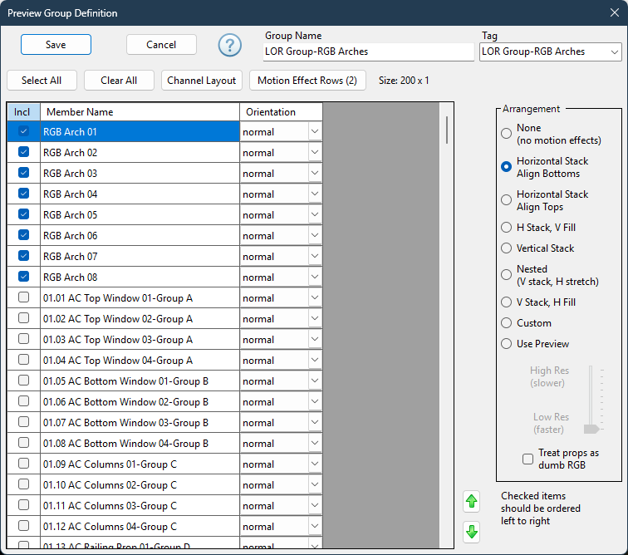Open orientation dropdown for 01.12 AC Columns 04
628x555 pixels.
[x=315, y=526]
